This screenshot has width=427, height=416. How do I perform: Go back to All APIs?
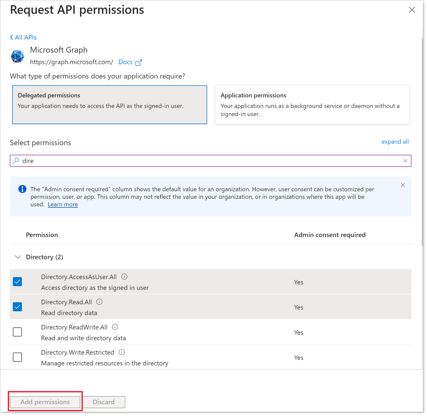23,37
